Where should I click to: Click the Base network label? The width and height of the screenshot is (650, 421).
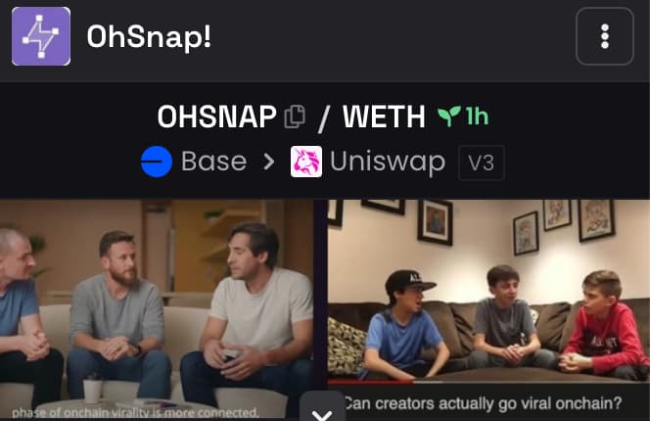point(214,162)
